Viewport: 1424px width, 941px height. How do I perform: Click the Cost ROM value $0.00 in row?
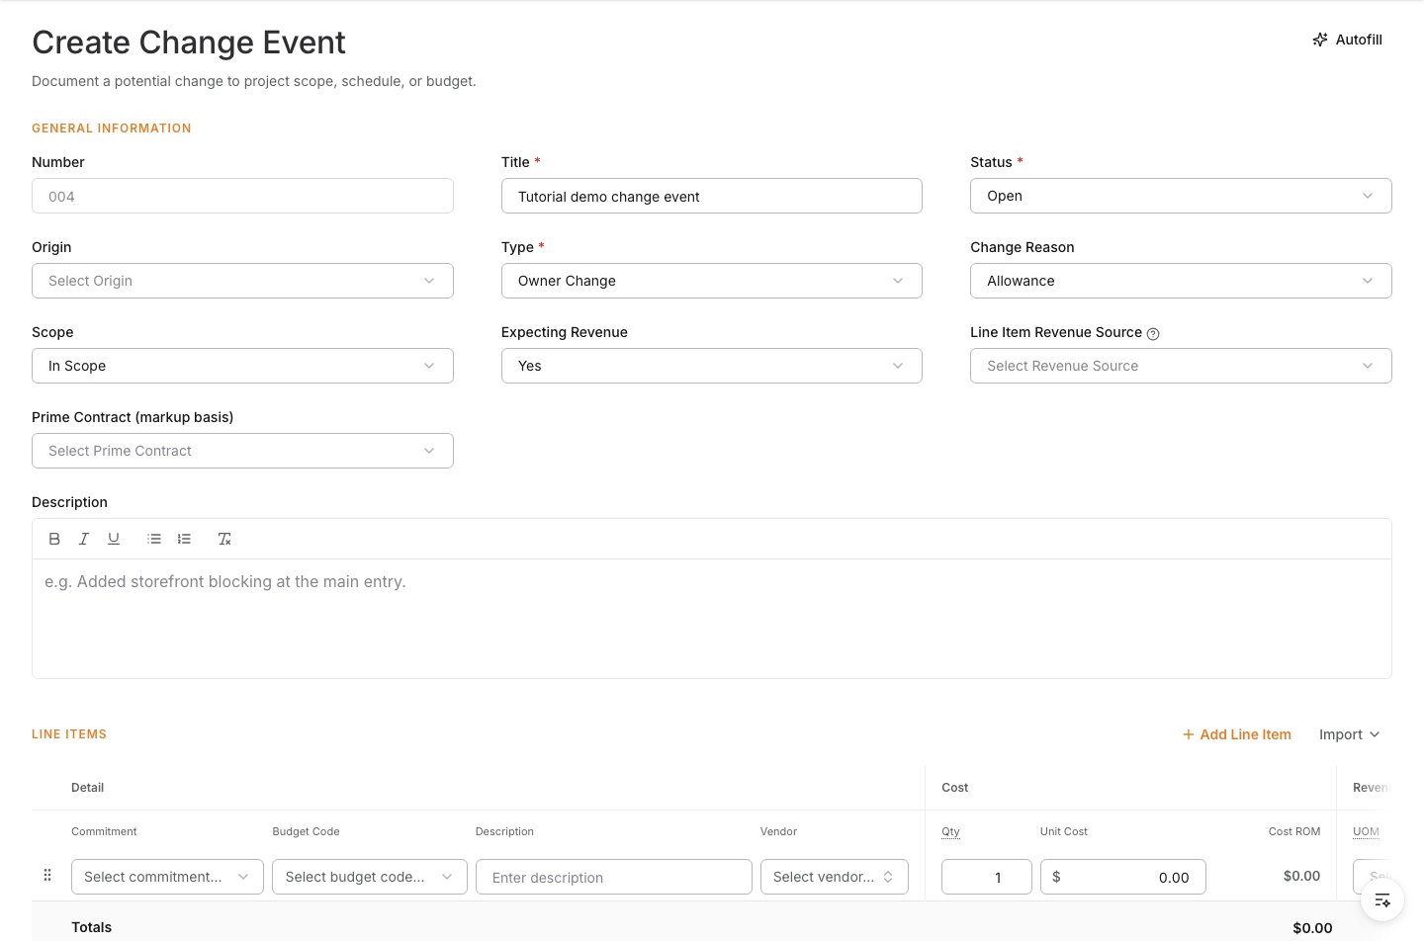click(1301, 876)
